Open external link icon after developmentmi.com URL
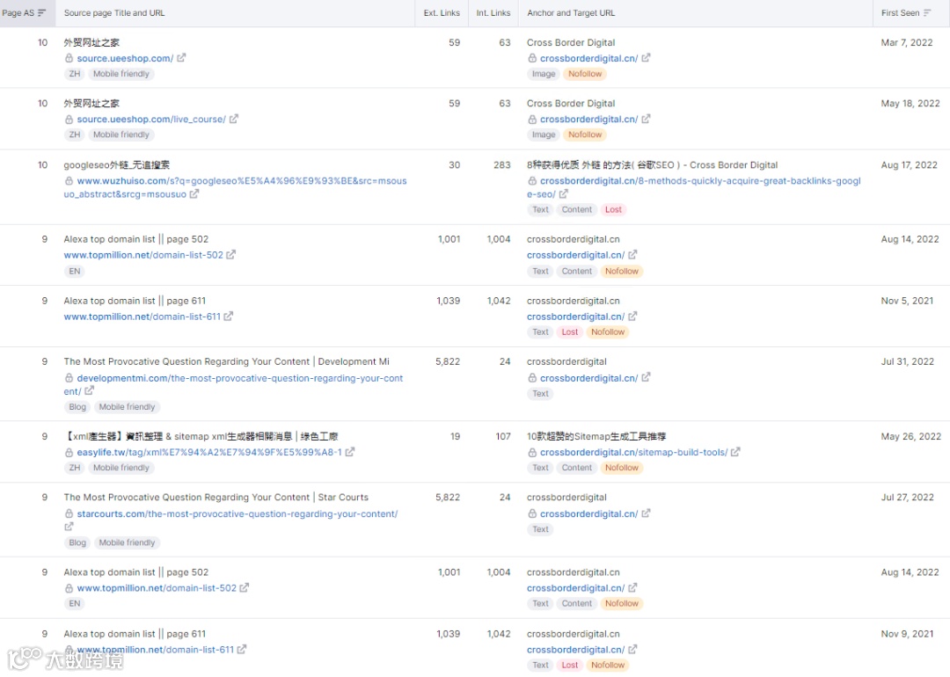This screenshot has width=950, height=677. pyautogui.click(x=89, y=390)
